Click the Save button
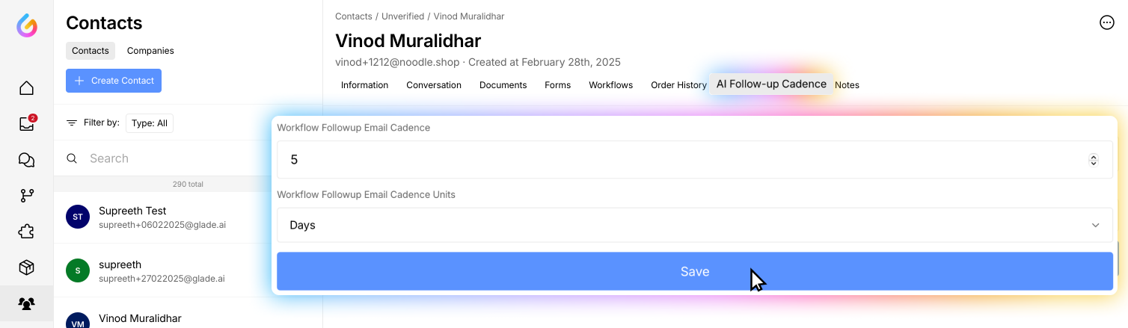The height and width of the screenshot is (328, 1128). [695, 271]
